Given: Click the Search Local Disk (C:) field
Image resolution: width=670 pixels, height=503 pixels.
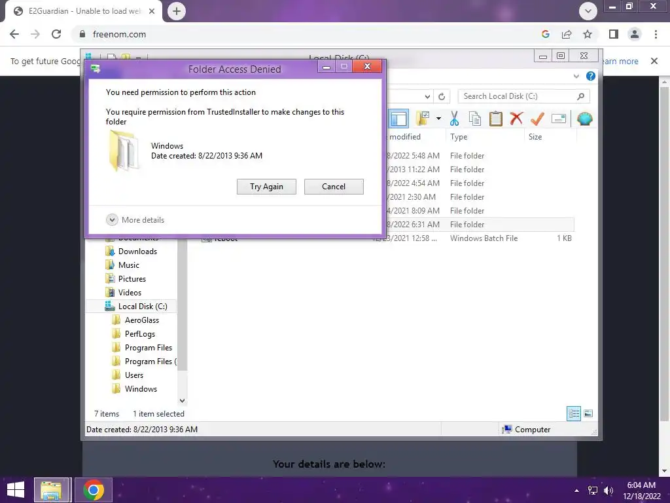Looking at the screenshot, I should (x=524, y=96).
